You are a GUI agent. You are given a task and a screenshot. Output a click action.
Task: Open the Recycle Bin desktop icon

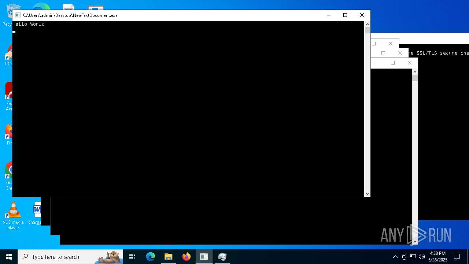(7, 15)
